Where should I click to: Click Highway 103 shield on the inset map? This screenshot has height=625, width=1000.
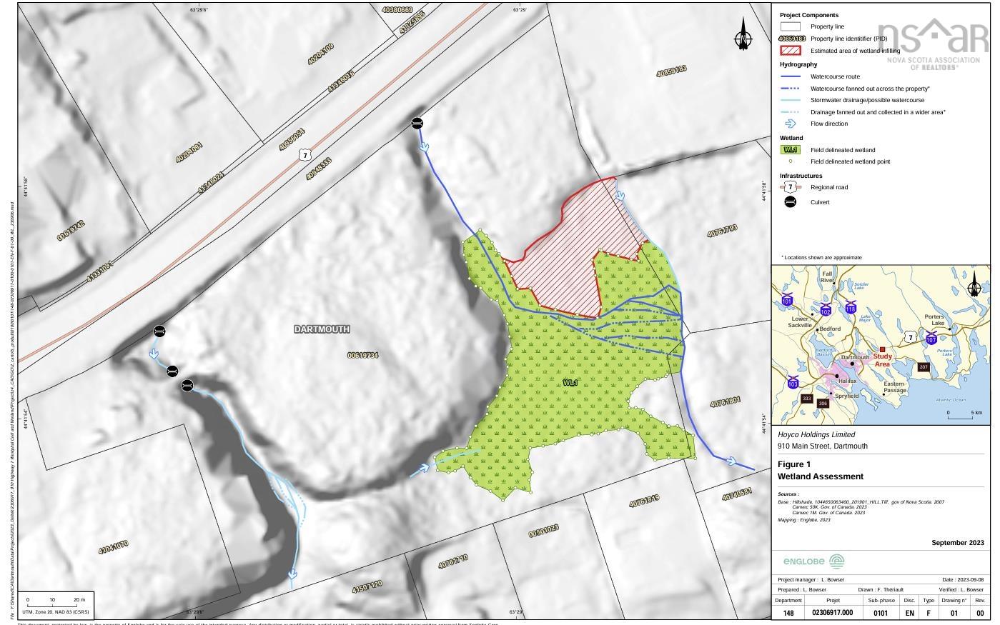[793, 384]
